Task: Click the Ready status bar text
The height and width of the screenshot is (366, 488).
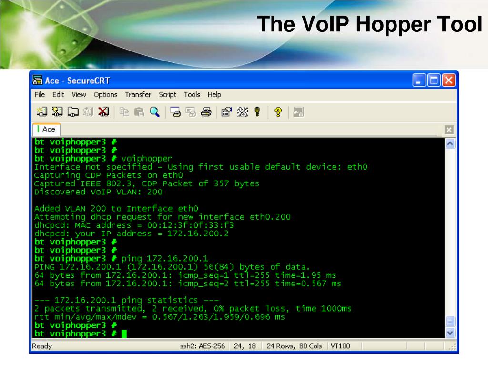Action: pos(42,346)
